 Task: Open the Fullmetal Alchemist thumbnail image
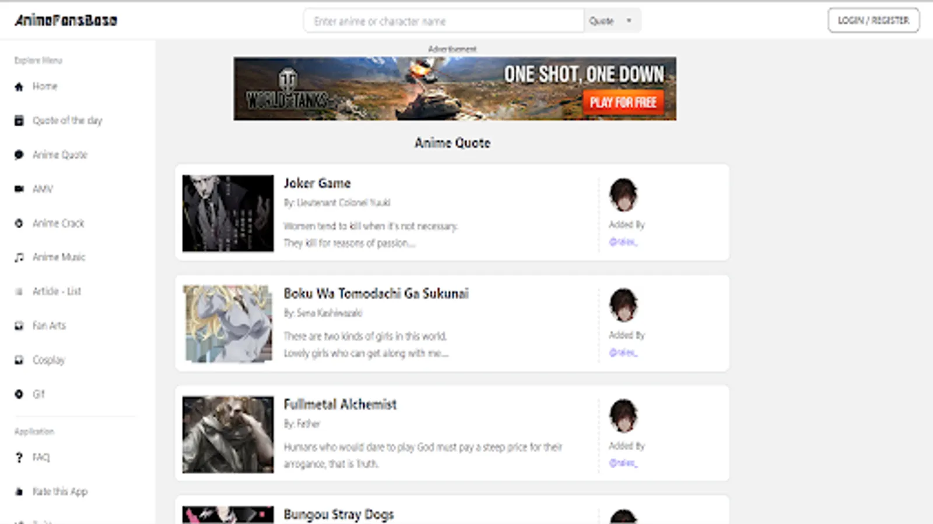pos(228,434)
